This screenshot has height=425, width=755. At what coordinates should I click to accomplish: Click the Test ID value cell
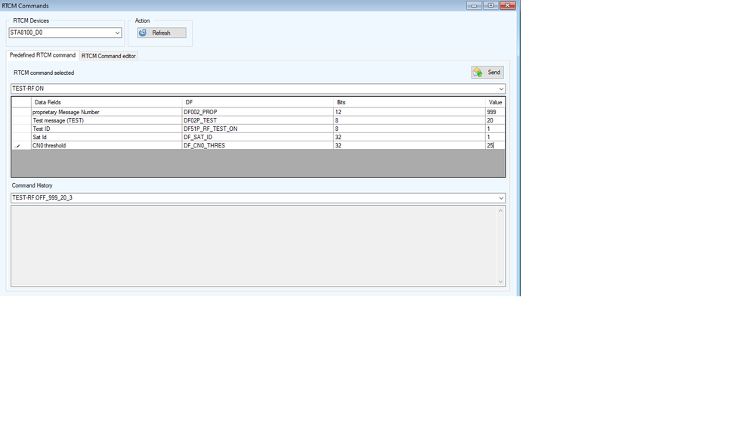[x=495, y=129]
